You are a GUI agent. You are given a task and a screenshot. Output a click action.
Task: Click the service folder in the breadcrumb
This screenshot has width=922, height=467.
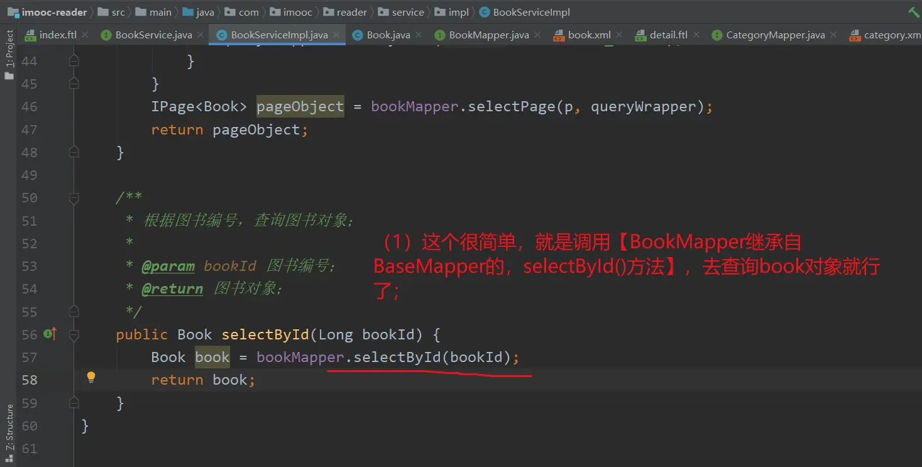point(408,12)
